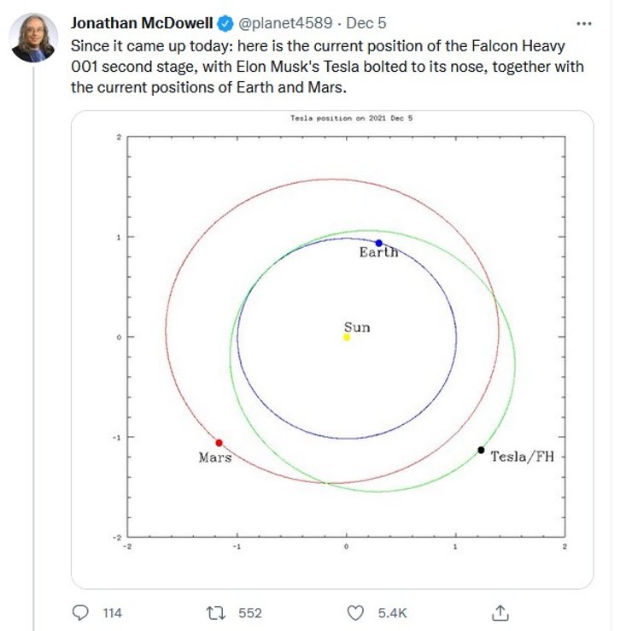
Task: Click the 114 replies count
Action: pyautogui.click(x=112, y=613)
